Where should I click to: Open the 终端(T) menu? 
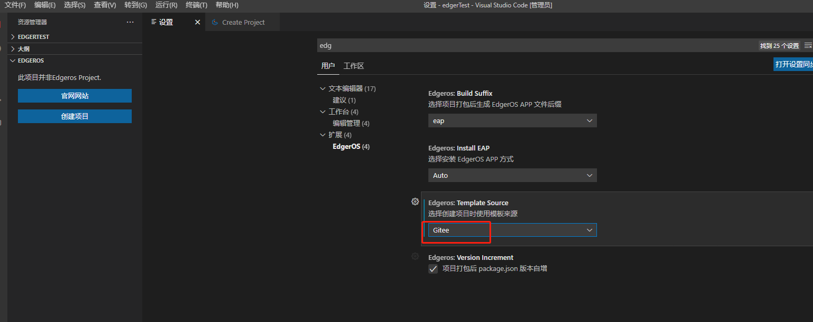197,5
